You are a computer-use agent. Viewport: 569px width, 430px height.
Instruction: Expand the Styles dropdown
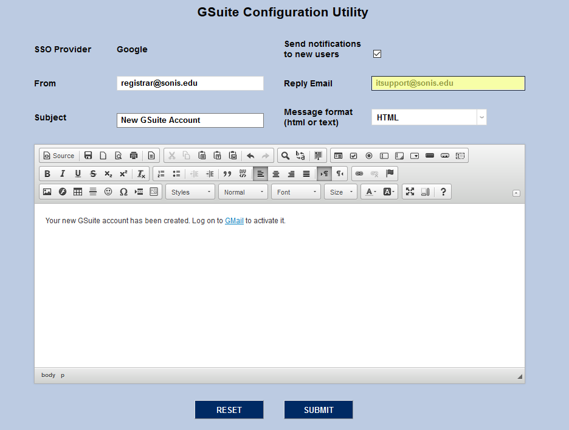pyautogui.click(x=190, y=192)
